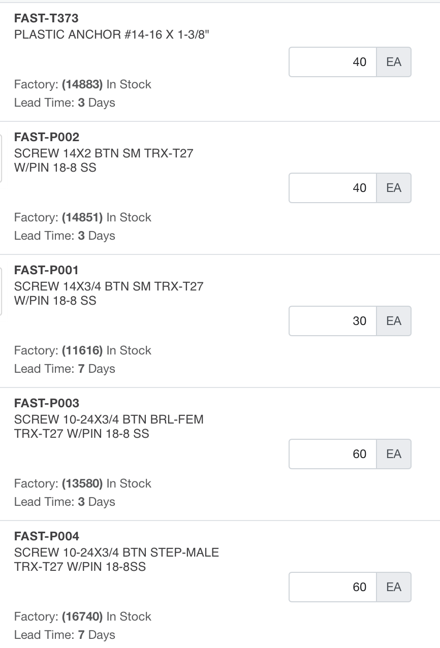440x648 pixels.
Task: Click the EA unit beside FAST-P003 quantity
Action: coord(394,454)
